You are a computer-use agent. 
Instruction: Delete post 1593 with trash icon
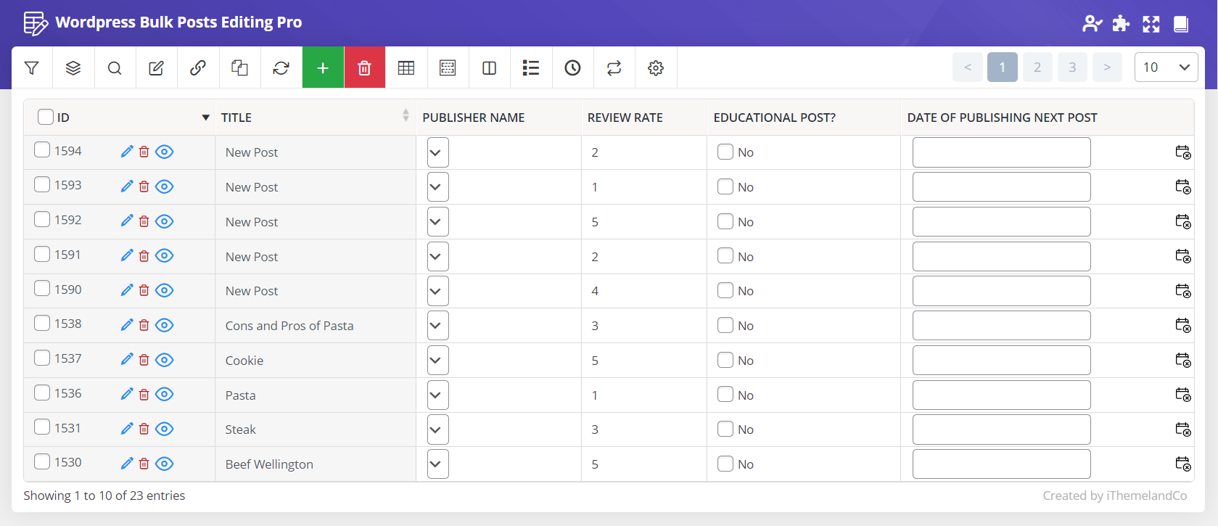pyautogui.click(x=144, y=186)
